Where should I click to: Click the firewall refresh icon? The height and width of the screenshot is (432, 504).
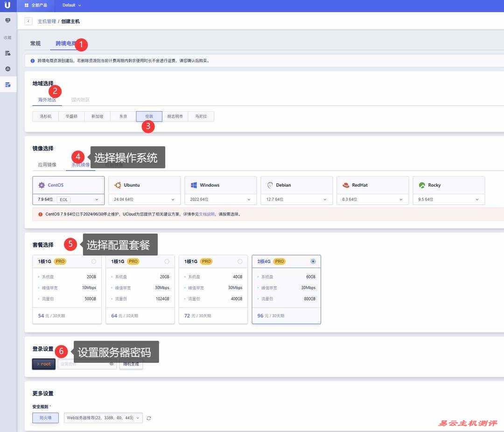(x=149, y=418)
